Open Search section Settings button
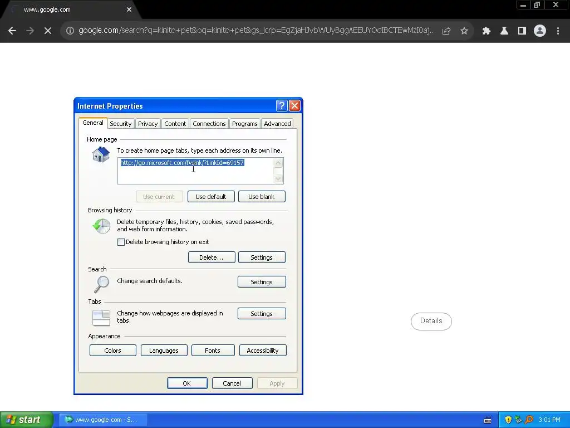This screenshot has height=428, width=570. coord(262,281)
